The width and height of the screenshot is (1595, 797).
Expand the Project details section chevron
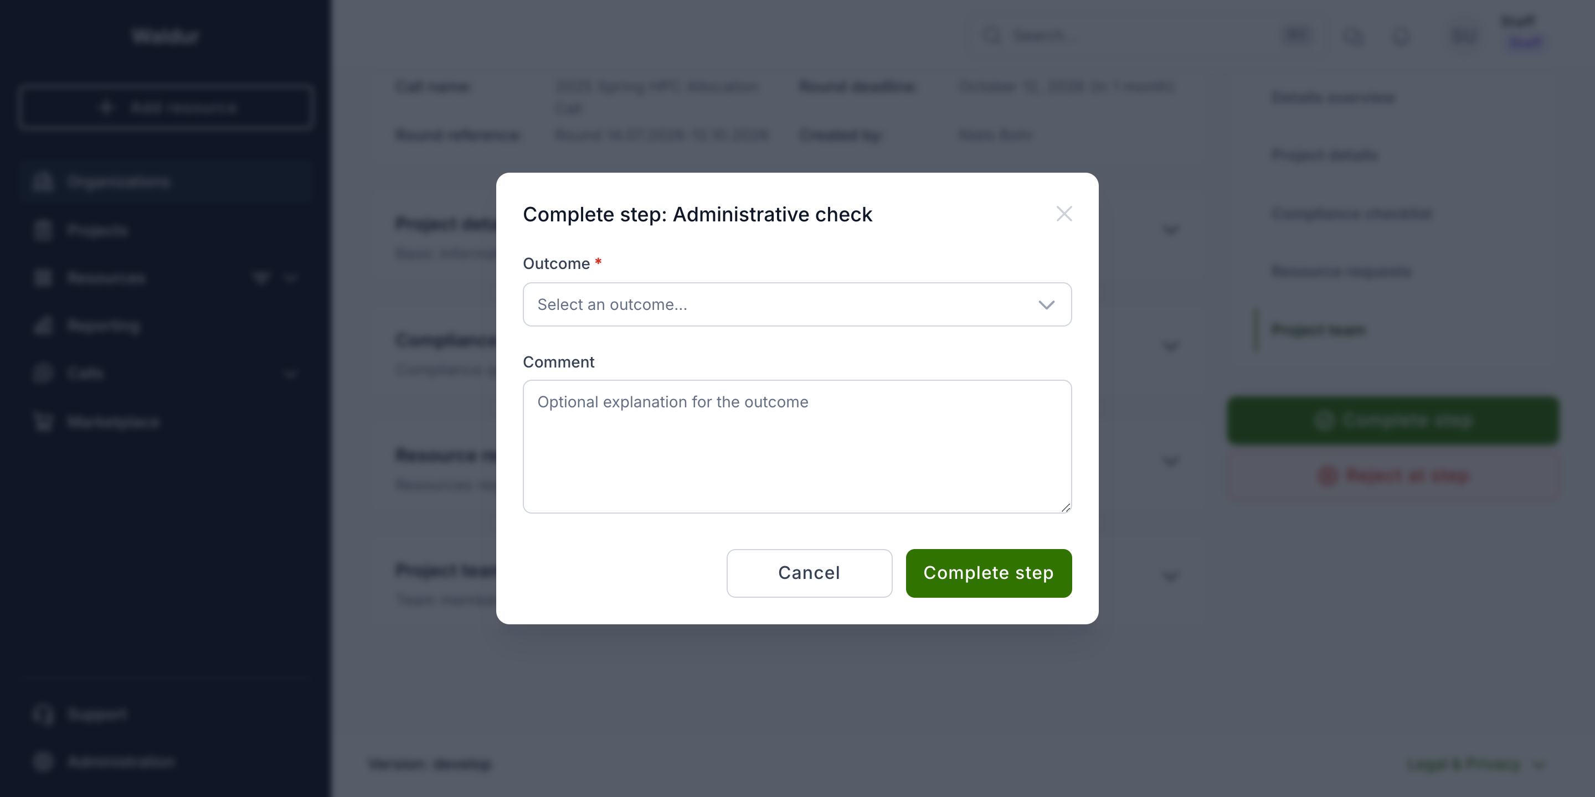[x=1170, y=230]
